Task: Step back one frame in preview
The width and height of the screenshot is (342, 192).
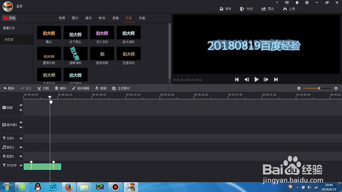Action: coord(247,80)
